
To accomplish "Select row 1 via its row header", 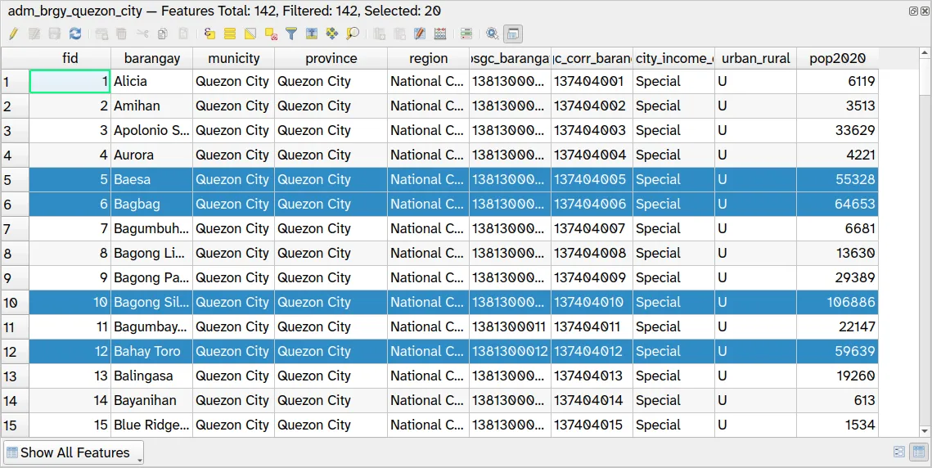I will [15, 82].
